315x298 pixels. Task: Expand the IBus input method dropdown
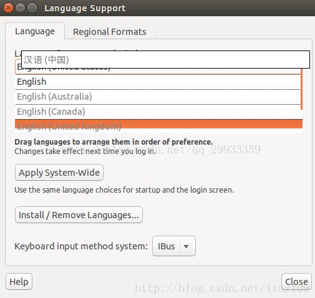coord(174,246)
